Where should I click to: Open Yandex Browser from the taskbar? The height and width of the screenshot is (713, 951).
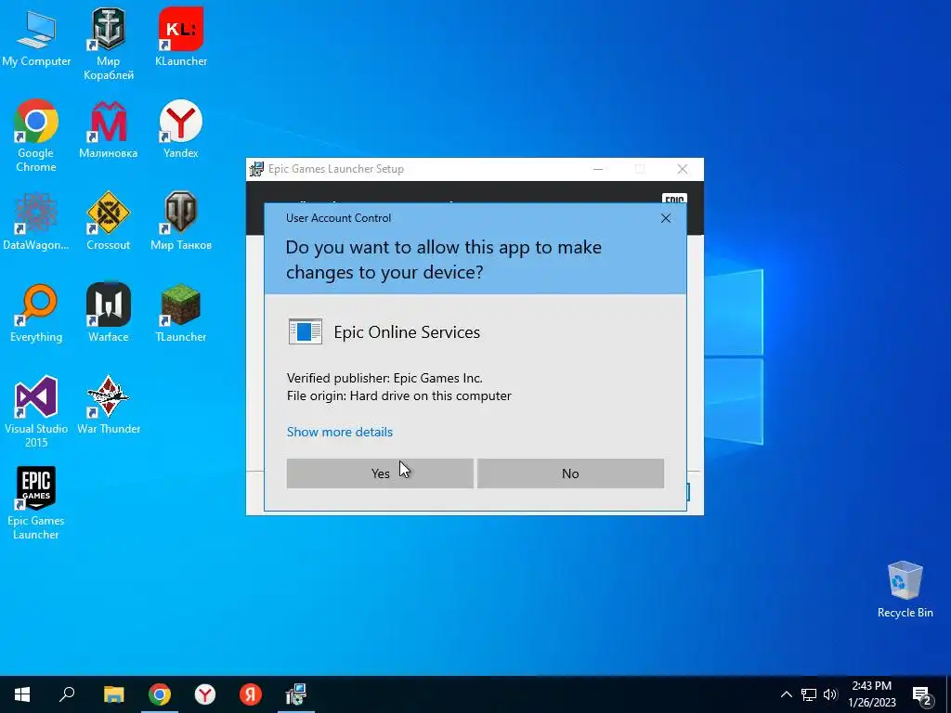(x=205, y=694)
